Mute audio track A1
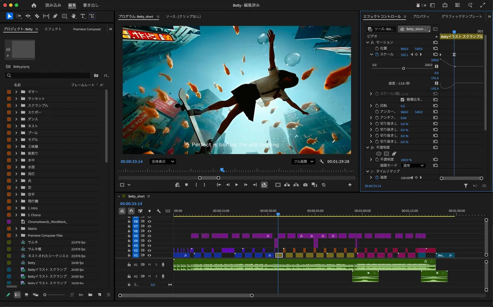Image resolution: width=493 pixels, height=307 pixels. (150, 265)
